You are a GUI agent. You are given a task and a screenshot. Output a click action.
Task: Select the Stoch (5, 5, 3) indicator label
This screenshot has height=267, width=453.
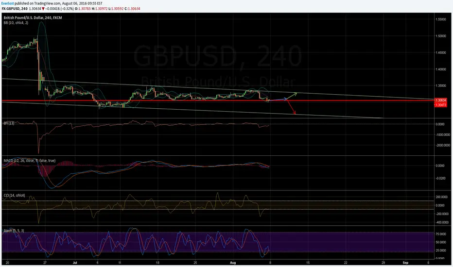click(x=14, y=231)
